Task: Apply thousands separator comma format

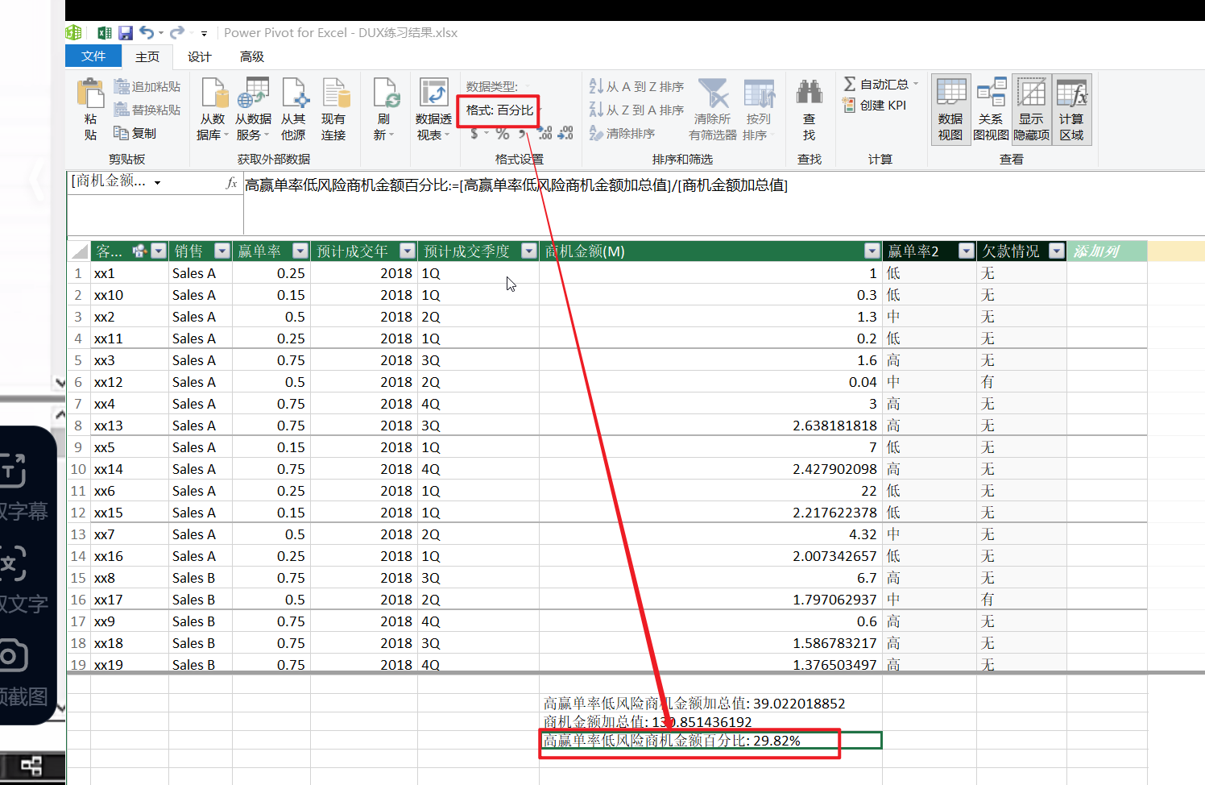Action: click(522, 133)
